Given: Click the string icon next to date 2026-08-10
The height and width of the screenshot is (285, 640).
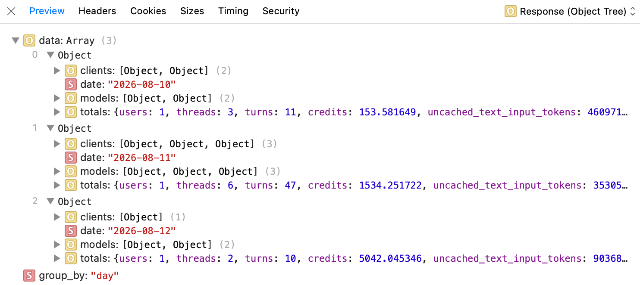Looking at the screenshot, I should point(71,84).
